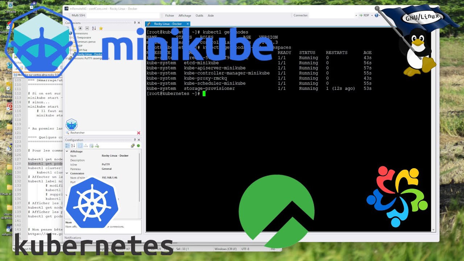Click the etcd-minikube row in the terminal
This screenshot has width=464, height=261.
[259, 63]
